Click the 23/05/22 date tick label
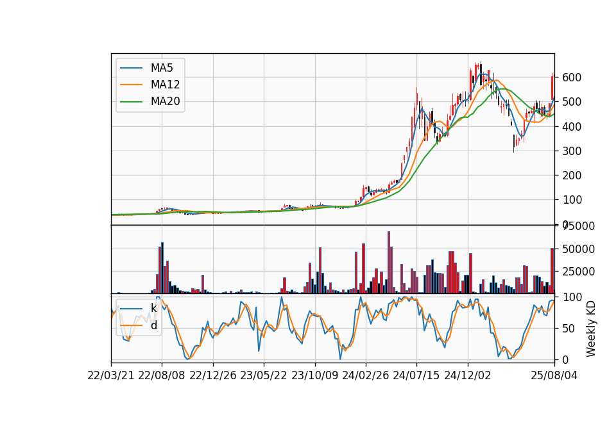The height and width of the screenshot is (442, 616). pos(264,375)
